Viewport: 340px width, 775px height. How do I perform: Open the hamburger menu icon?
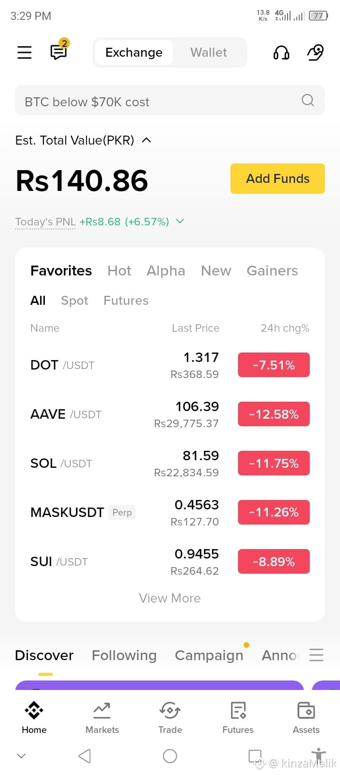(25, 52)
